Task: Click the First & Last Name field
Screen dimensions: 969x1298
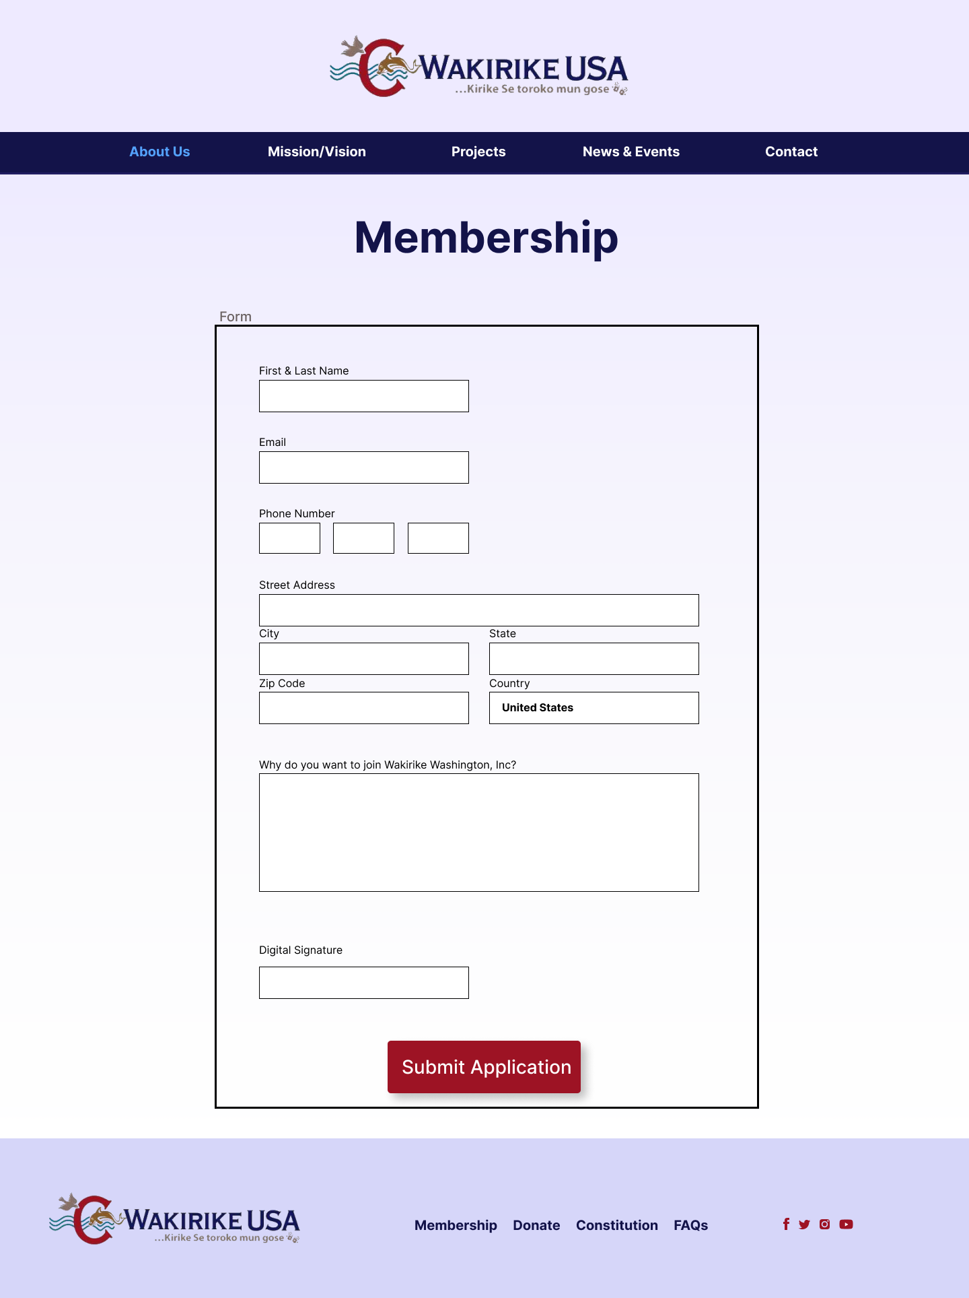Action: (x=364, y=396)
